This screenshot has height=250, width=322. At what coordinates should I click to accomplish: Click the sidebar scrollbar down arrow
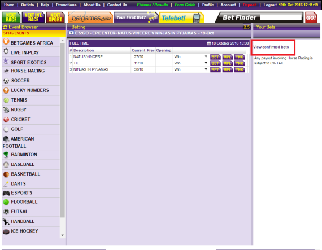point(63,235)
